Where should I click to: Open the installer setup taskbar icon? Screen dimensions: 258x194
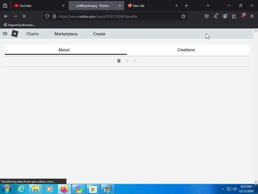point(108,189)
